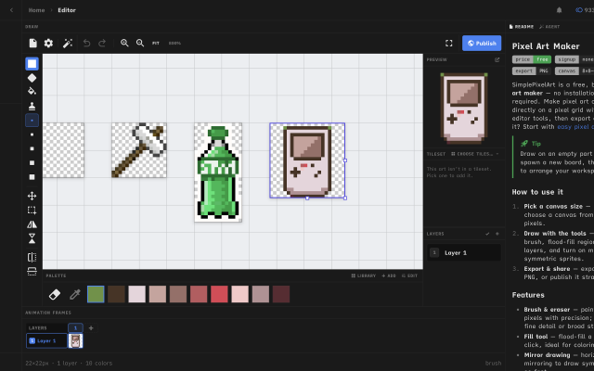This screenshot has height=371, width=594.
Task: Select the largest brush size
Action: (32, 177)
